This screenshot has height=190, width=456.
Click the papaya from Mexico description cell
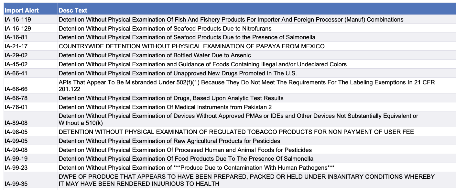[x=191, y=46]
